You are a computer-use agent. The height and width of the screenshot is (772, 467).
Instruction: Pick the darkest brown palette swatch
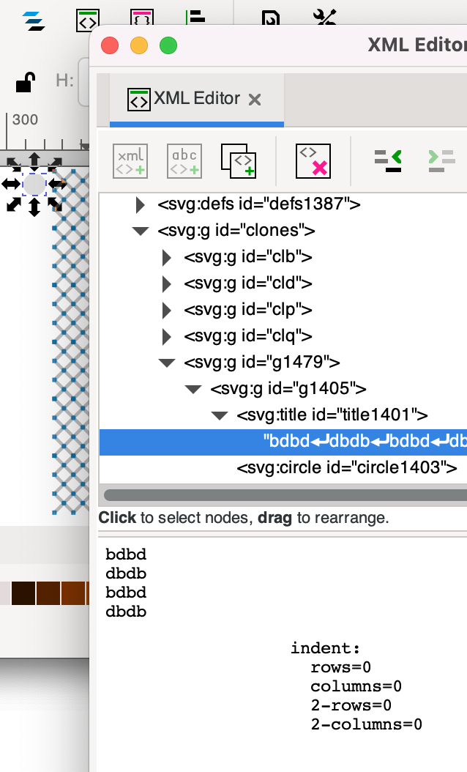(x=23, y=592)
